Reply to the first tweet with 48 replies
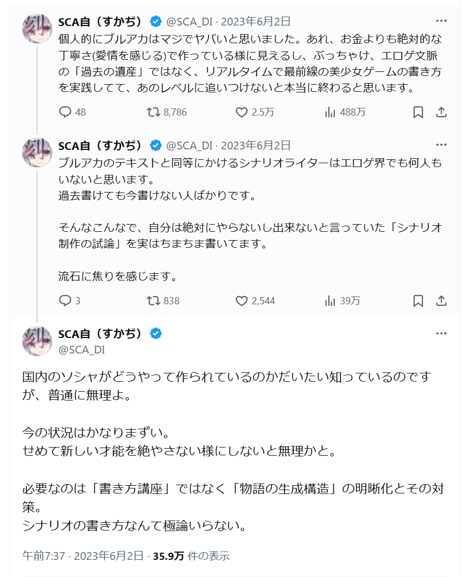The height and width of the screenshot is (577, 471). point(66,112)
